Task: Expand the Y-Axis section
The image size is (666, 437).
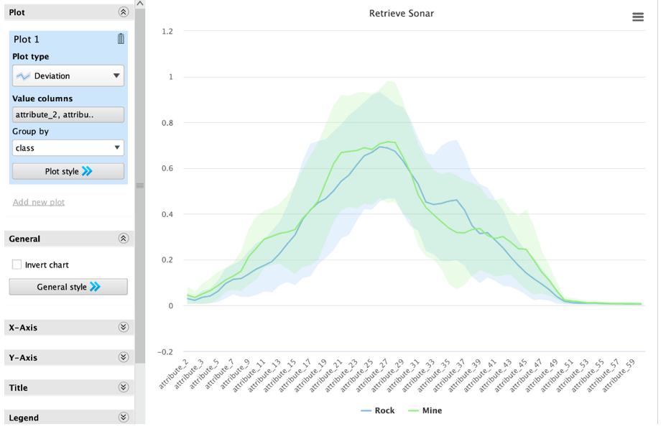Action: 123,357
